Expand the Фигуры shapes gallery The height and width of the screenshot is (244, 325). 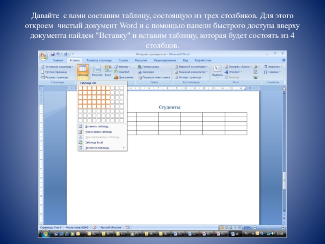coord(122,67)
